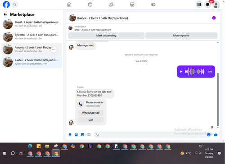Viewport: 225px width, 164px height.
Task: Open the 41°C weather widget
Action: point(186,153)
